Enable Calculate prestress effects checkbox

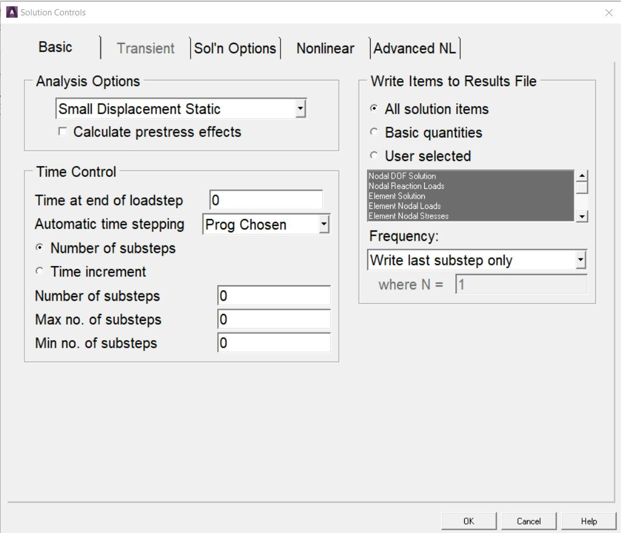pos(62,132)
